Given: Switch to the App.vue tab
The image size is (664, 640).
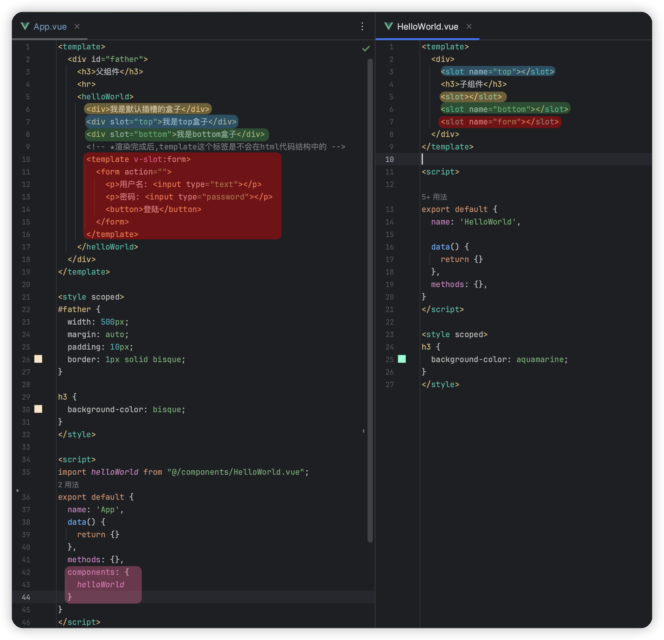Looking at the screenshot, I should point(50,26).
